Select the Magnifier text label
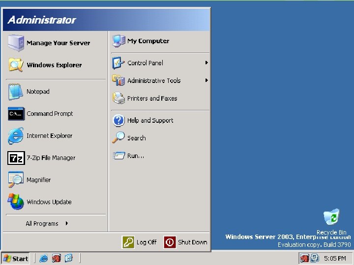 click(x=39, y=180)
